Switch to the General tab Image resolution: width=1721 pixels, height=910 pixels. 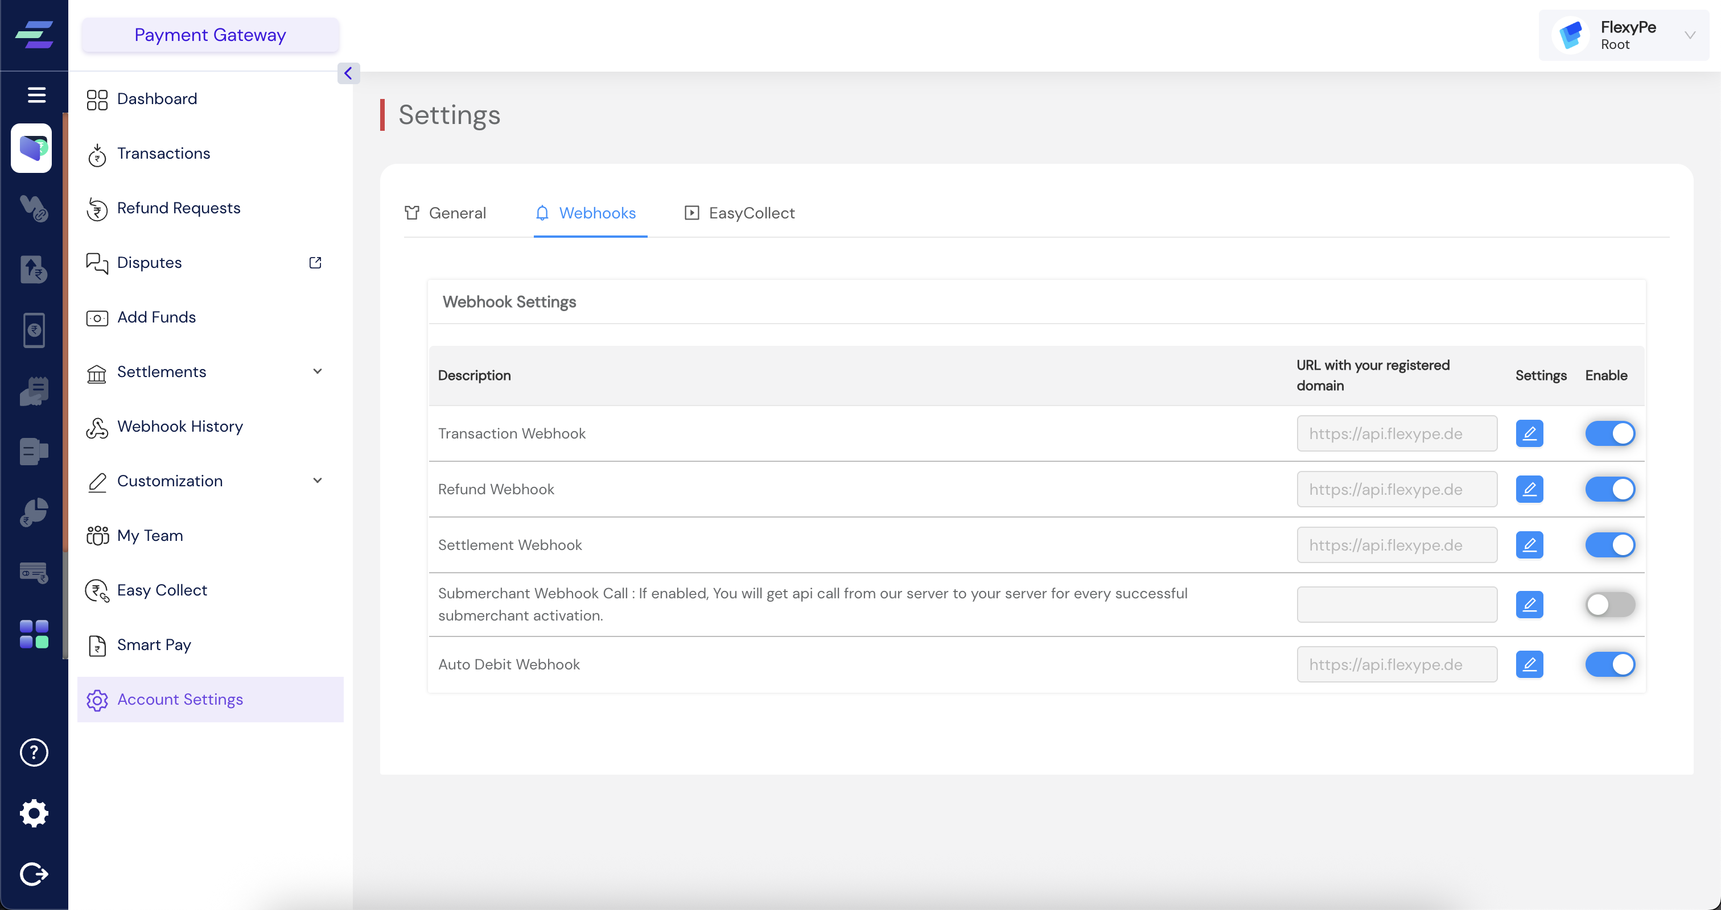coord(445,213)
